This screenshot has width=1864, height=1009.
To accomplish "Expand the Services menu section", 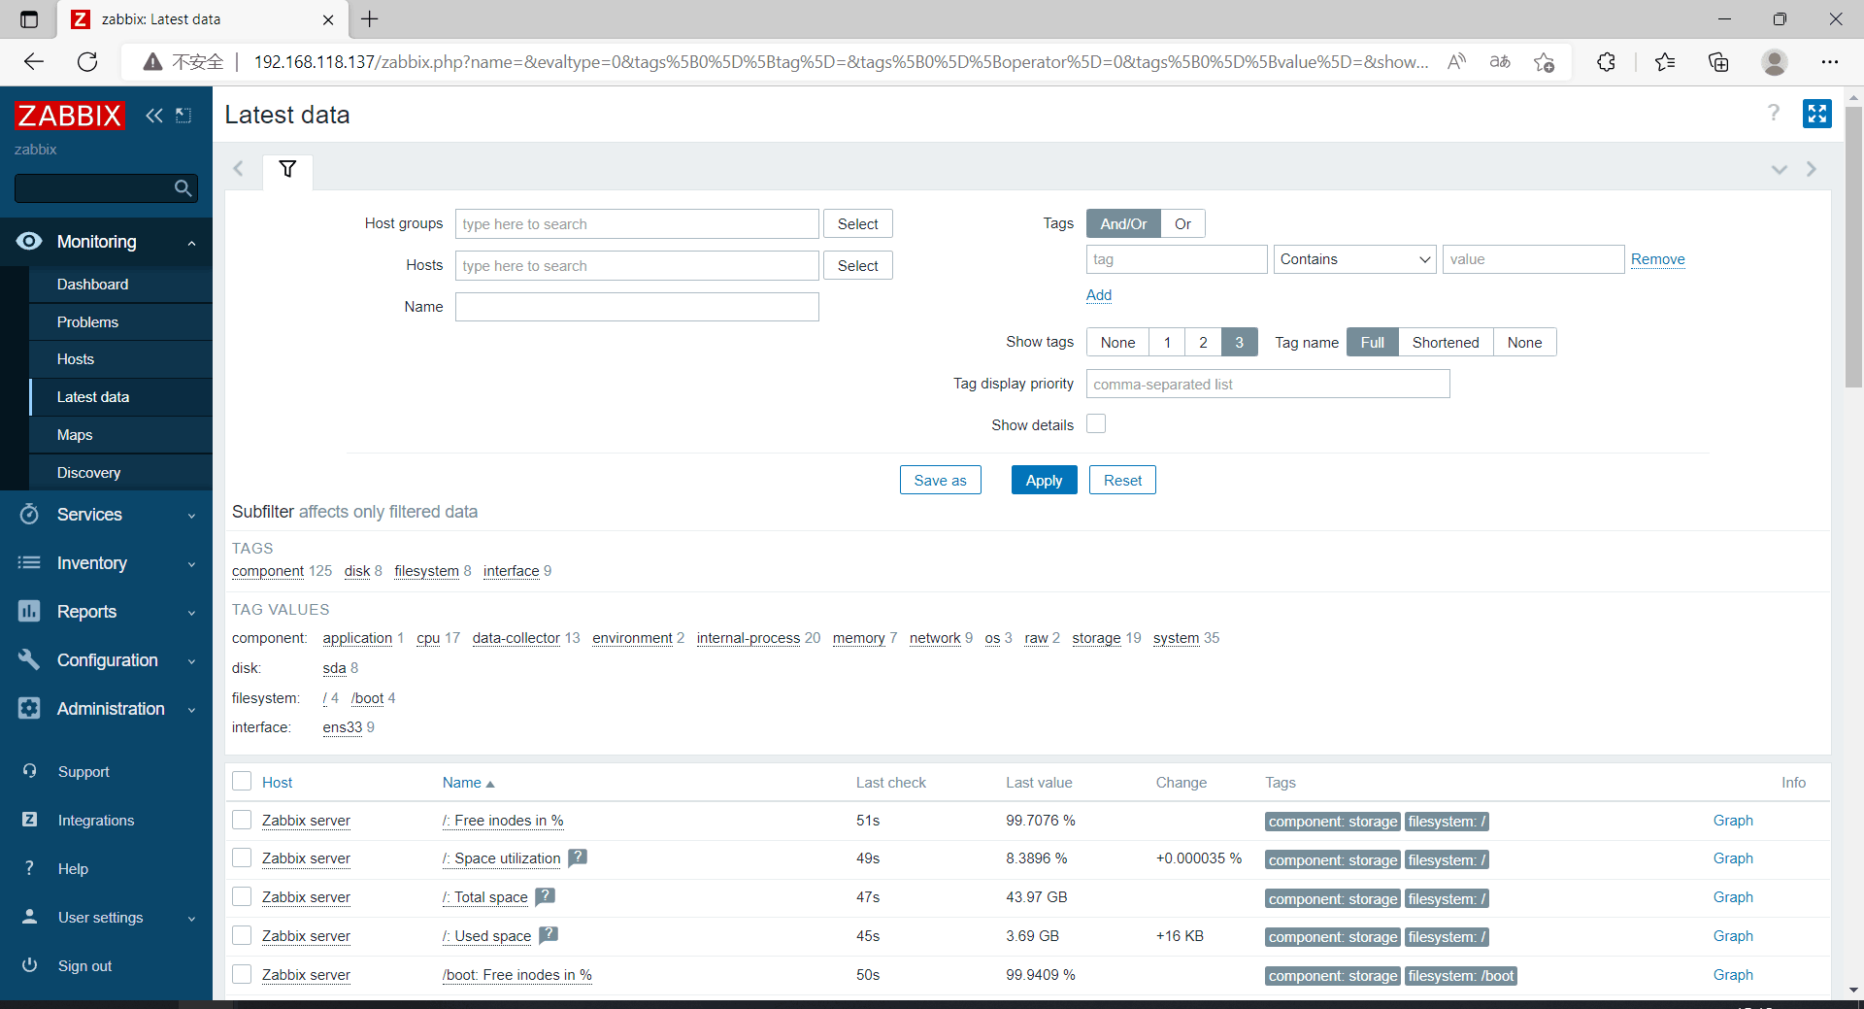I will pyautogui.click(x=192, y=516).
